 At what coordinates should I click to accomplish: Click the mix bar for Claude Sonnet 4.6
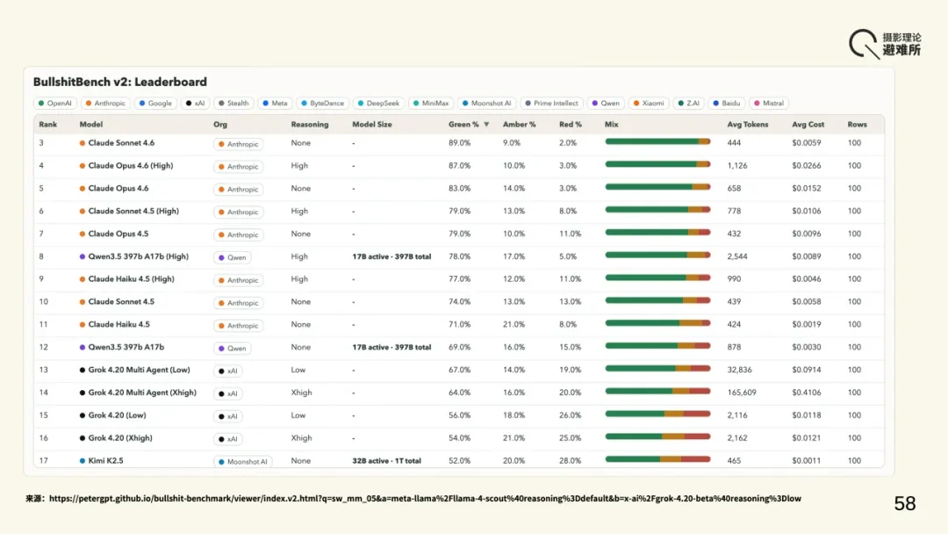pyautogui.click(x=657, y=141)
